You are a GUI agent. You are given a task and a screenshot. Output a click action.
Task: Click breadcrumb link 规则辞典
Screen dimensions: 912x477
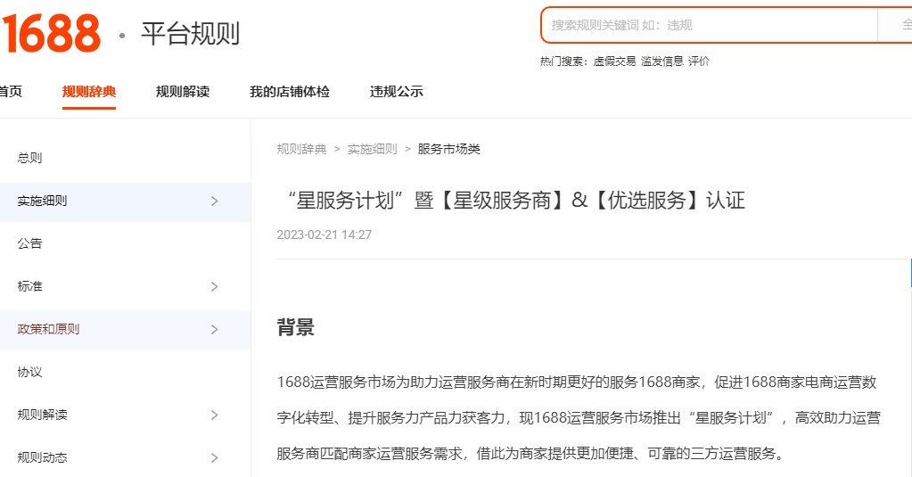(x=301, y=149)
